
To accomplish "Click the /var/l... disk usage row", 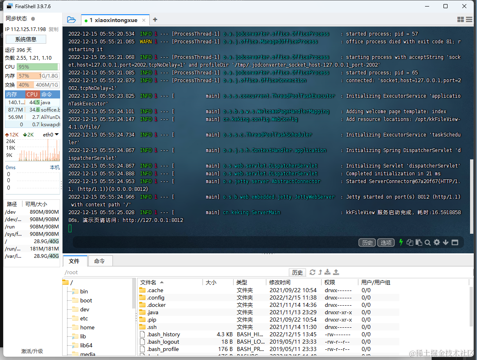I will (32, 256).
